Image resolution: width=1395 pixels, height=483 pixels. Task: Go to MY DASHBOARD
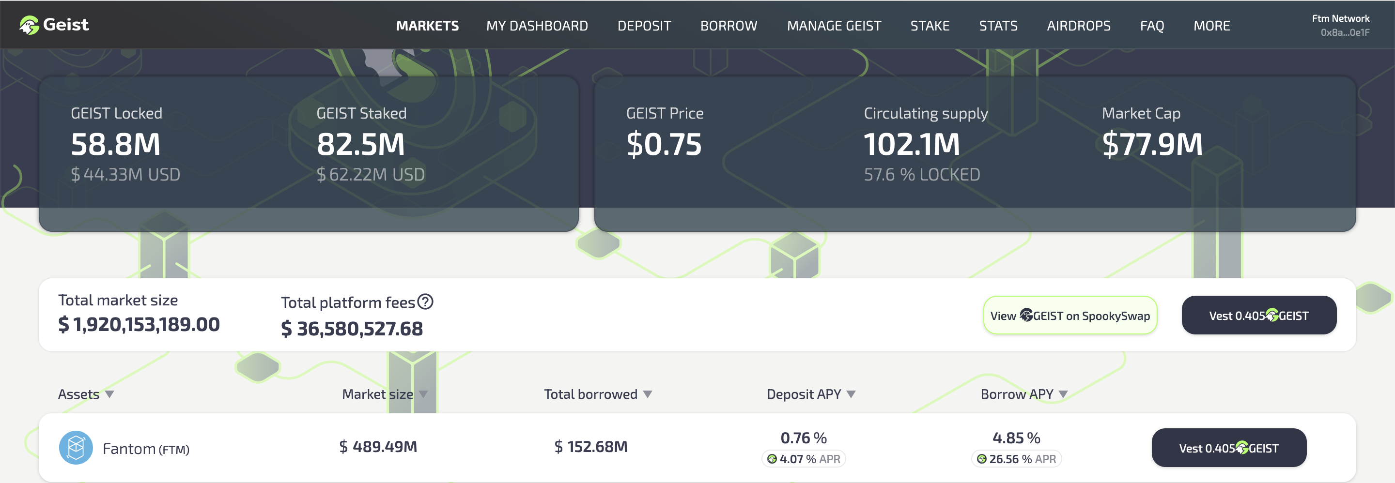click(537, 26)
